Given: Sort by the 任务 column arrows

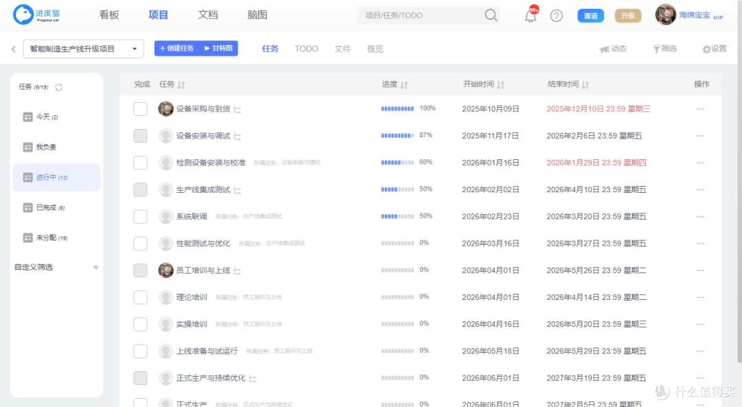Looking at the screenshot, I should coord(181,85).
